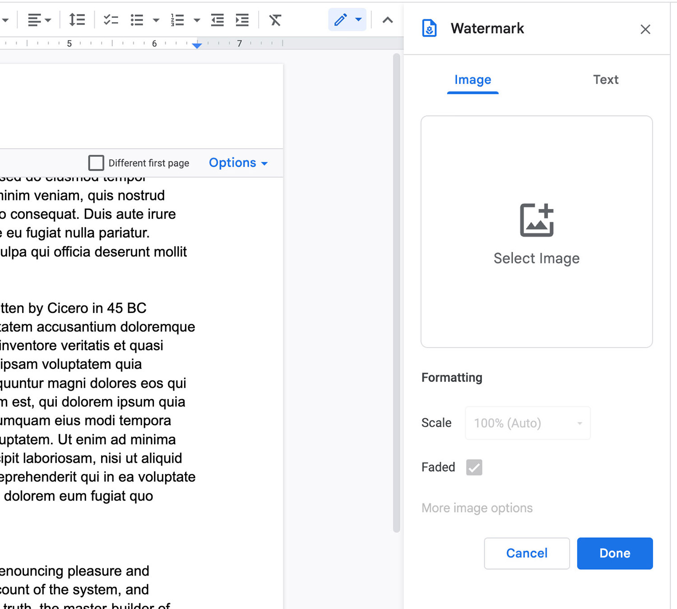677x609 pixels.
Task: Open the Scale 100% (Auto) dropdown
Action: click(x=528, y=423)
